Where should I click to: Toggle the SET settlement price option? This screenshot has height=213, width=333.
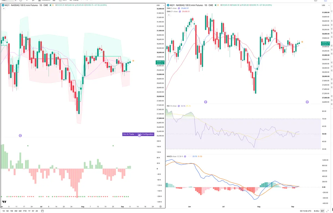pos(322,211)
